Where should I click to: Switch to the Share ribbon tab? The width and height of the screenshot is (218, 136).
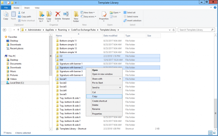coord(27,8)
